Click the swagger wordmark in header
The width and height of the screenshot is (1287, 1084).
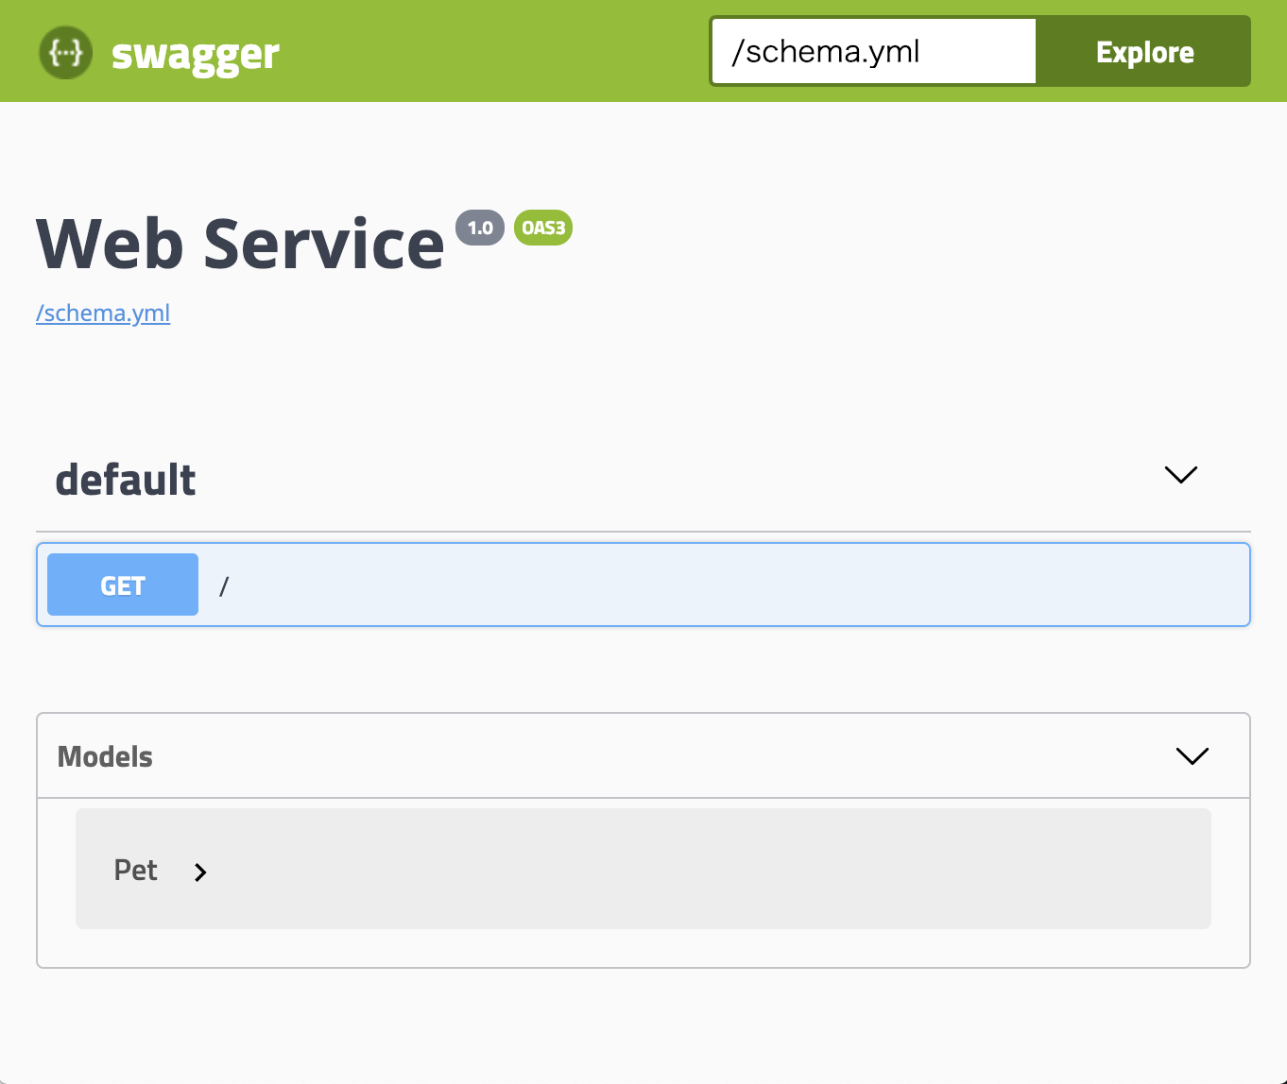(196, 55)
